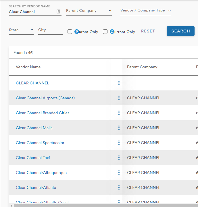Click parent company cell for Clear Channel Branded Cities
The height and width of the screenshot is (207, 198).
coord(144,113)
